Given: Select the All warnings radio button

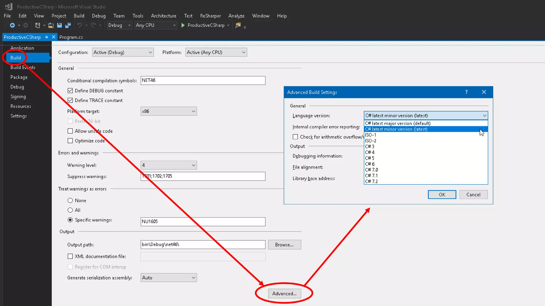Looking at the screenshot, I should pyautogui.click(x=70, y=210).
